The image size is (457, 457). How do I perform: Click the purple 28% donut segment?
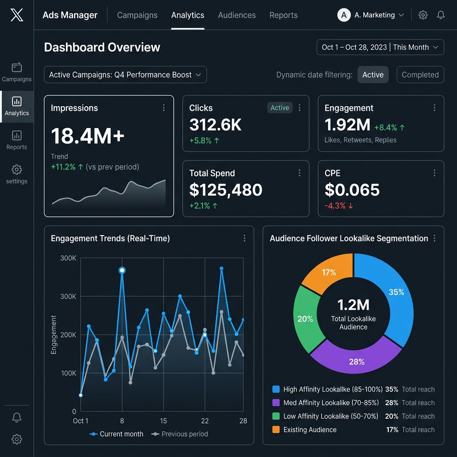coord(357,361)
